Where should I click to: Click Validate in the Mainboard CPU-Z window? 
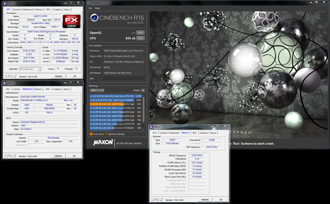click(58, 156)
